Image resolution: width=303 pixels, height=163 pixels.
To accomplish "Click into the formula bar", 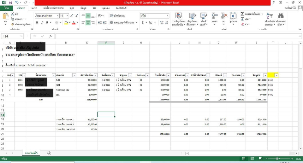I will point(177,36).
